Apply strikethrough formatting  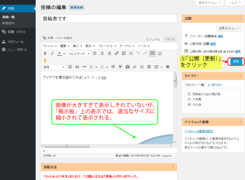(x=84, y=67)
